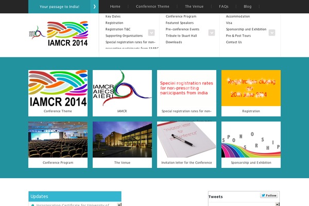
Task: Click the 'Registration' tile caption
Action: tap(251, 111)
